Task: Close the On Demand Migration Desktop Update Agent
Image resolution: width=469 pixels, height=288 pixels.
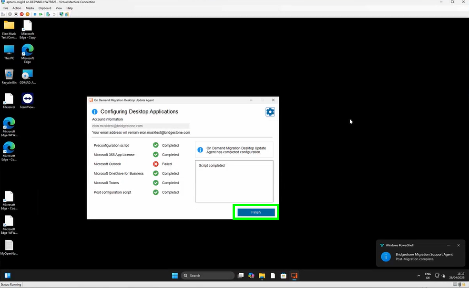Action: 273,100
